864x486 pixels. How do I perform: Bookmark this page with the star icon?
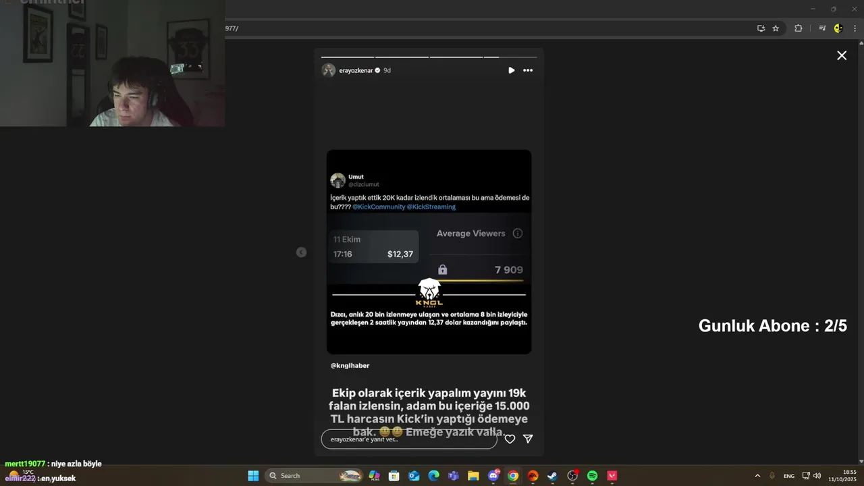[776, 28]
